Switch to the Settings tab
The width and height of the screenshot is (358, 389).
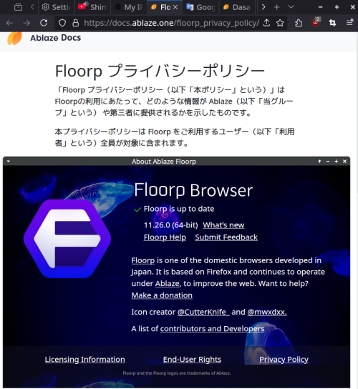click(57, 7)
